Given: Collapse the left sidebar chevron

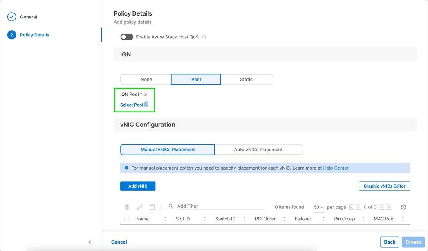Looking at the screenshot, I should 90,242.
